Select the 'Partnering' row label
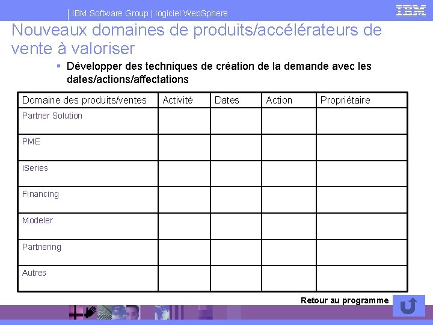The image size is (433, 325). (x=41, y=247)
